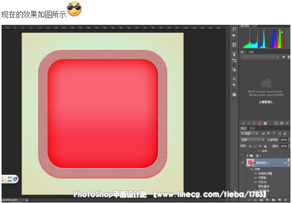Filter layers by shape layers icon

click(x=280, y=133)
